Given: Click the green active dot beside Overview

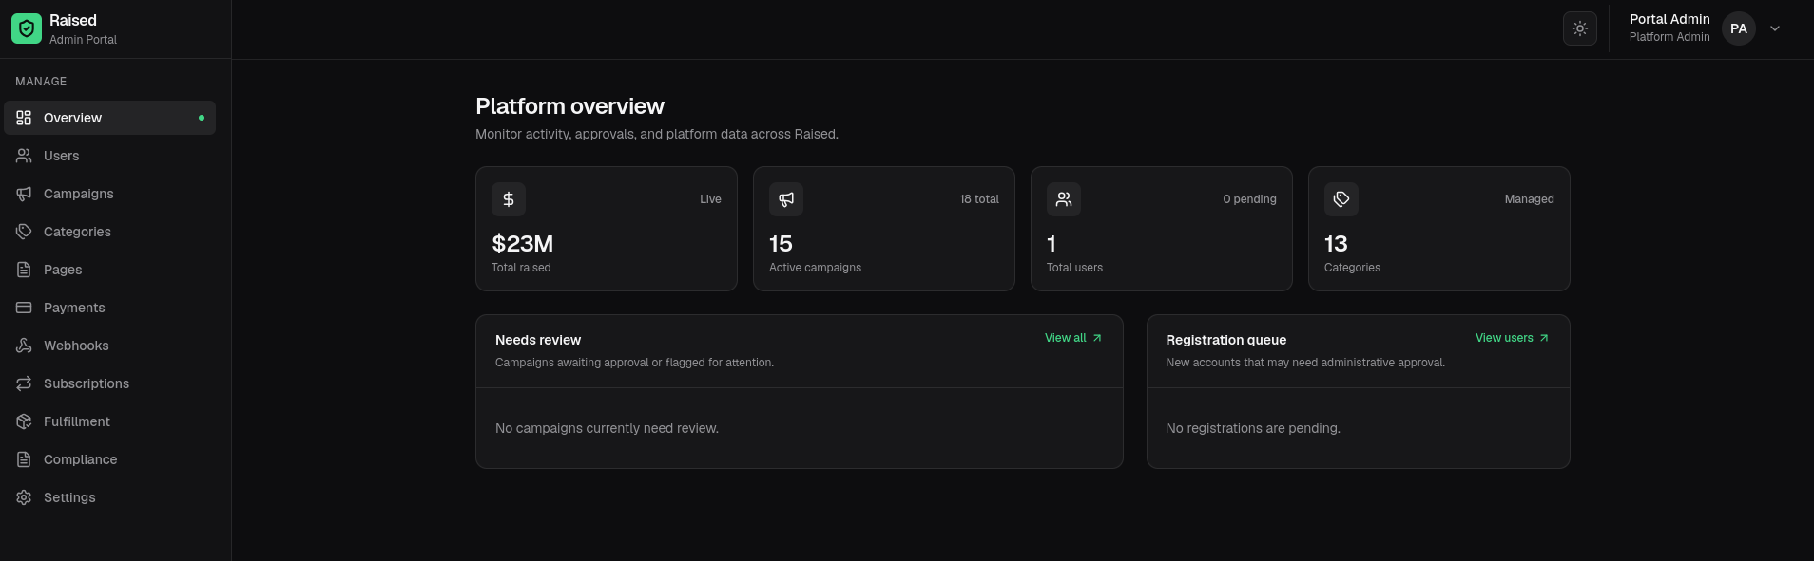Looking at the screenshot, I should pyautogui.click(x=202, y=118).
